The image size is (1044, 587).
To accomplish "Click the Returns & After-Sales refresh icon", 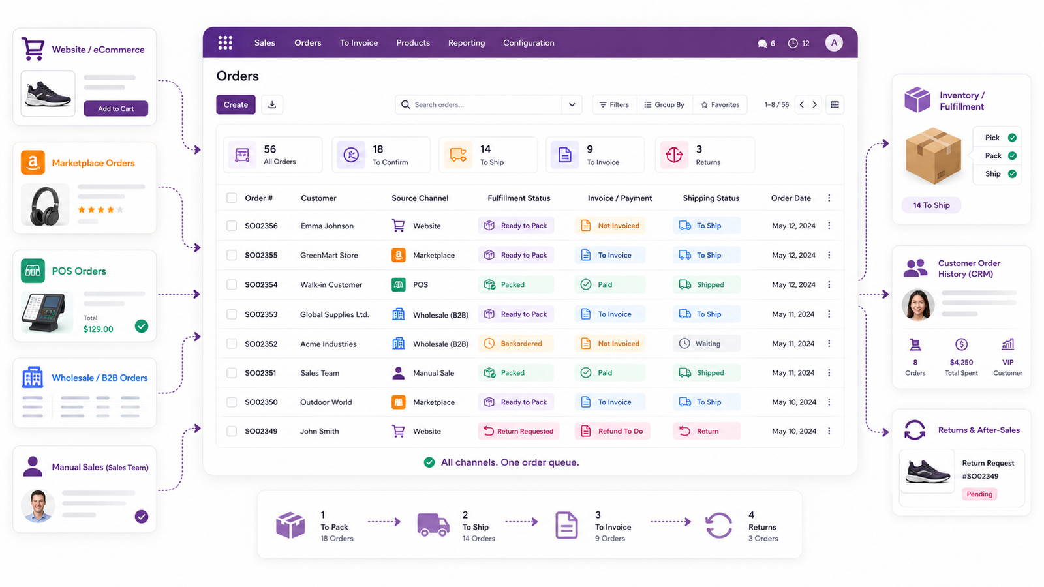I will coord(915,430).
